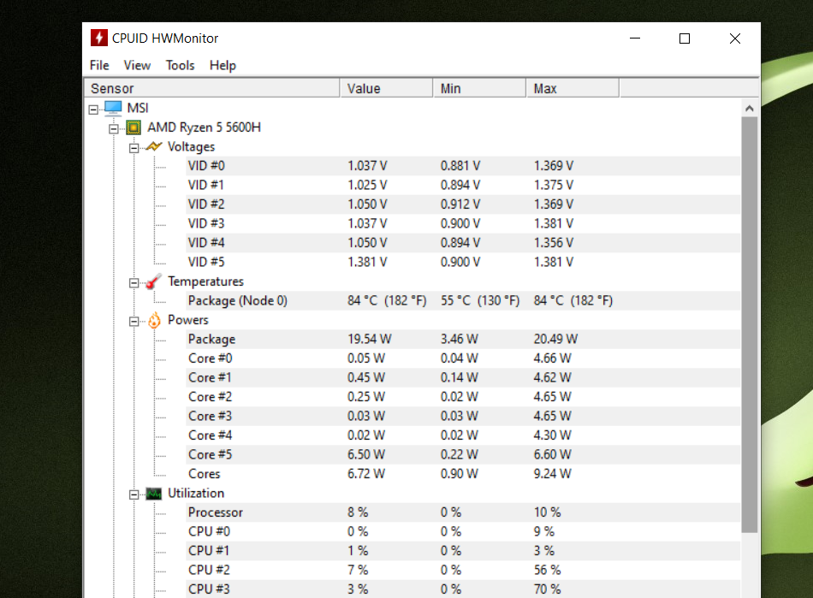Click the 9.24 W Cores maximum value

[x=552, y=474]
